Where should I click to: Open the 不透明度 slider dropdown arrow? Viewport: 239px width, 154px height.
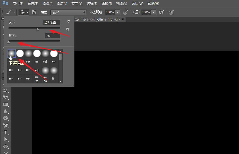click(x=118, y=12)
